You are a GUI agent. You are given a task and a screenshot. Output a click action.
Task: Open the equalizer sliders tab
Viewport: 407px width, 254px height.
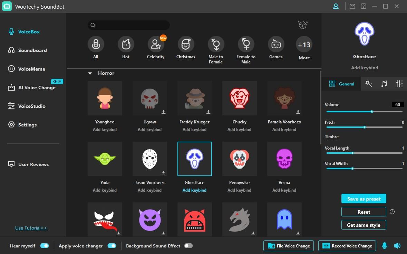pyautogui.click(x=399, y=84)
